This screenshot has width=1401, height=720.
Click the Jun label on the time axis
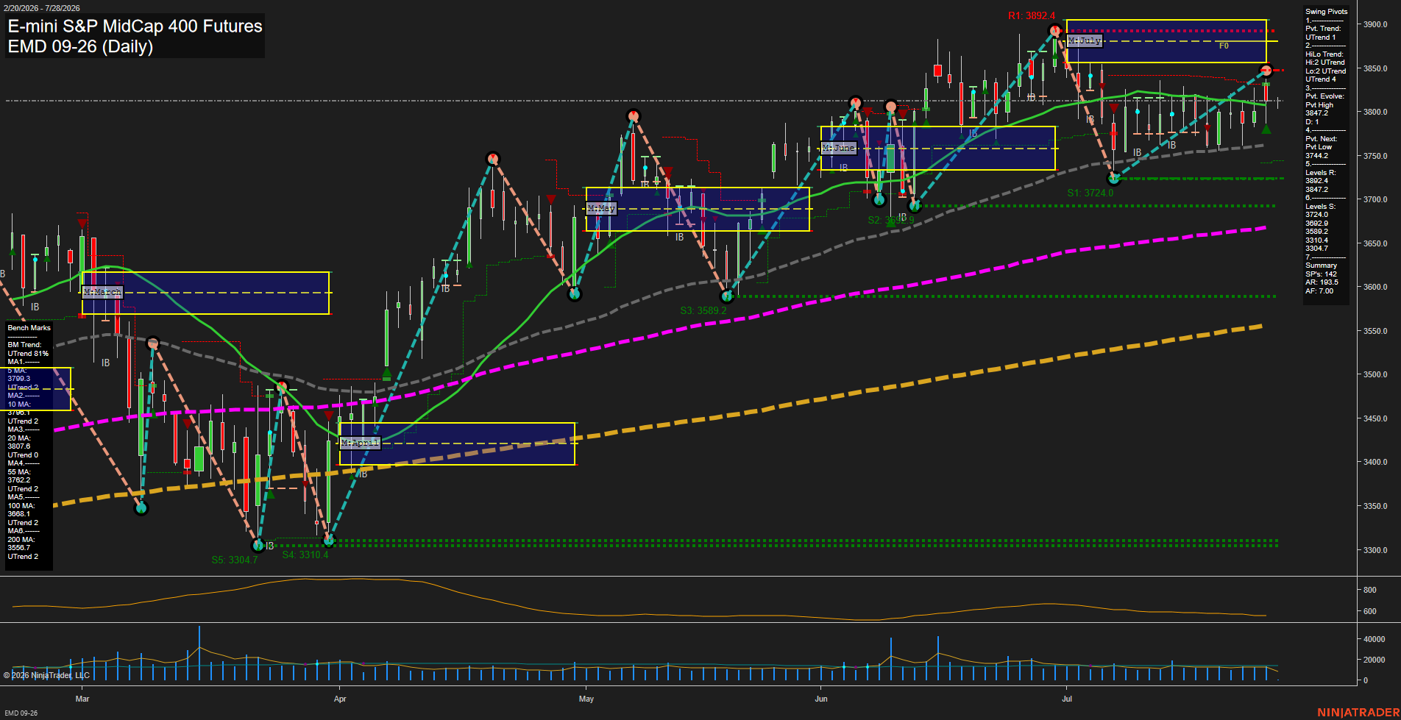pos(821,699)
